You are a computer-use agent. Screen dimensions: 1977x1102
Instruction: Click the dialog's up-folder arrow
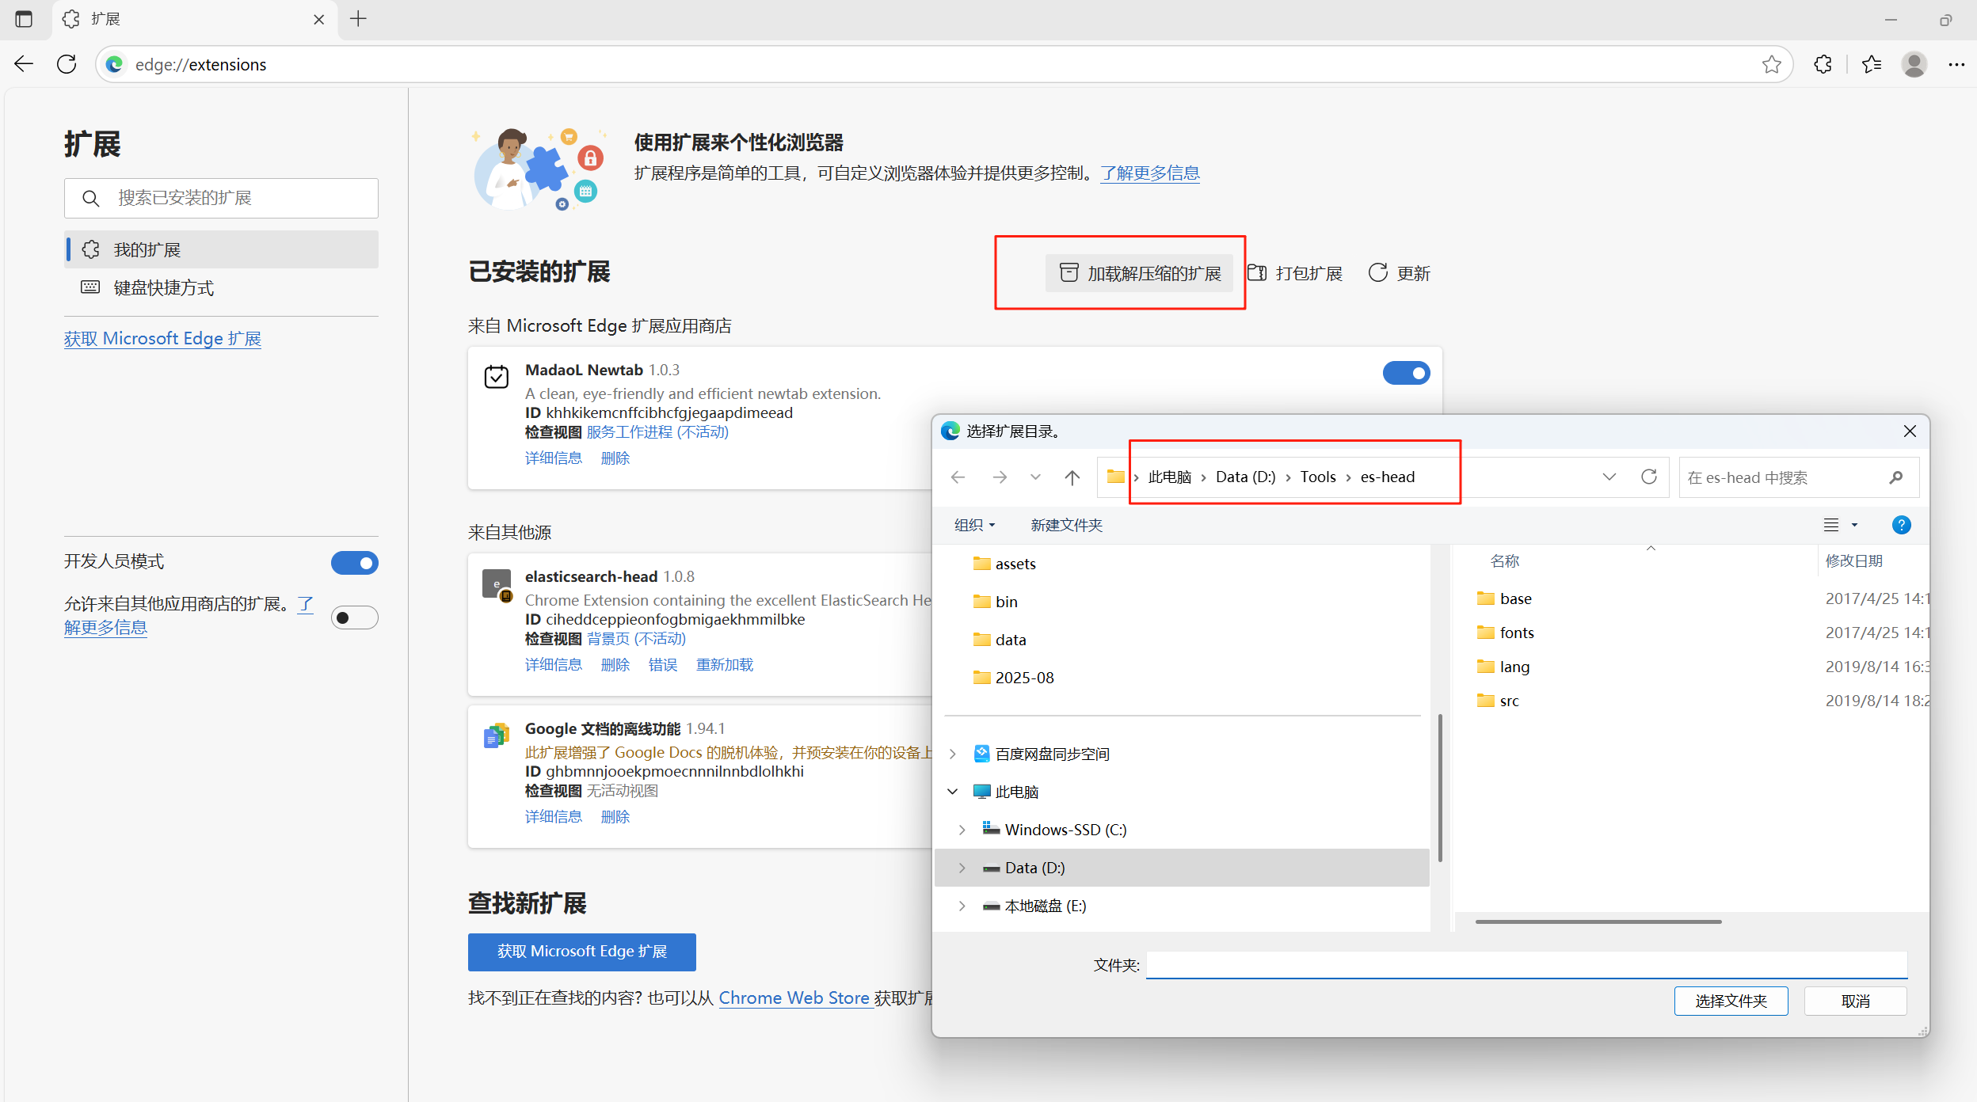click(1072, 477)
